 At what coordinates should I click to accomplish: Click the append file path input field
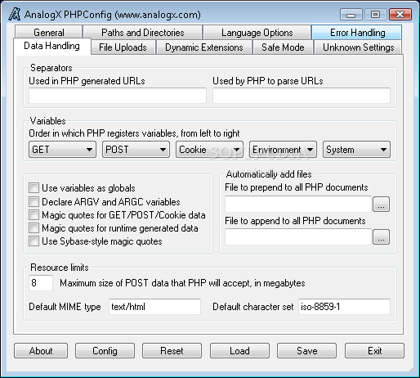(x=298, y=236)
